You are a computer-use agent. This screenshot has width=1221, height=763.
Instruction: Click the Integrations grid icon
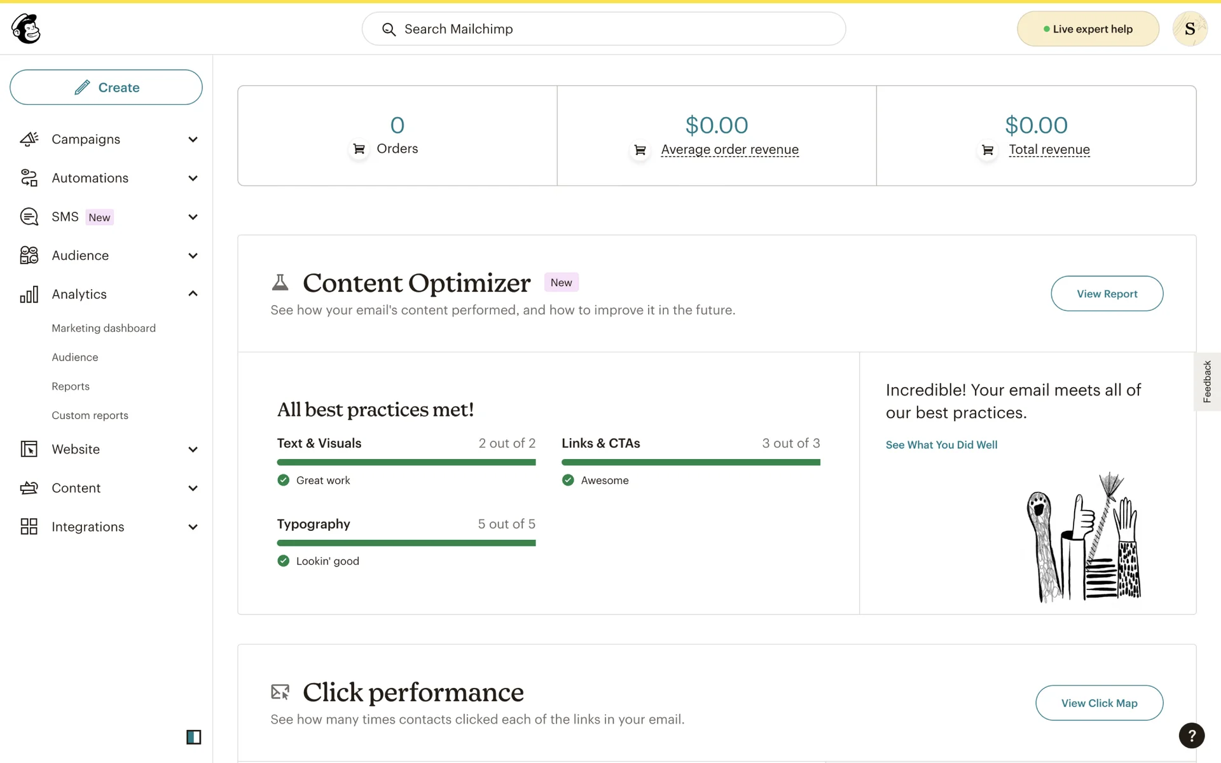tap(29, 527)
